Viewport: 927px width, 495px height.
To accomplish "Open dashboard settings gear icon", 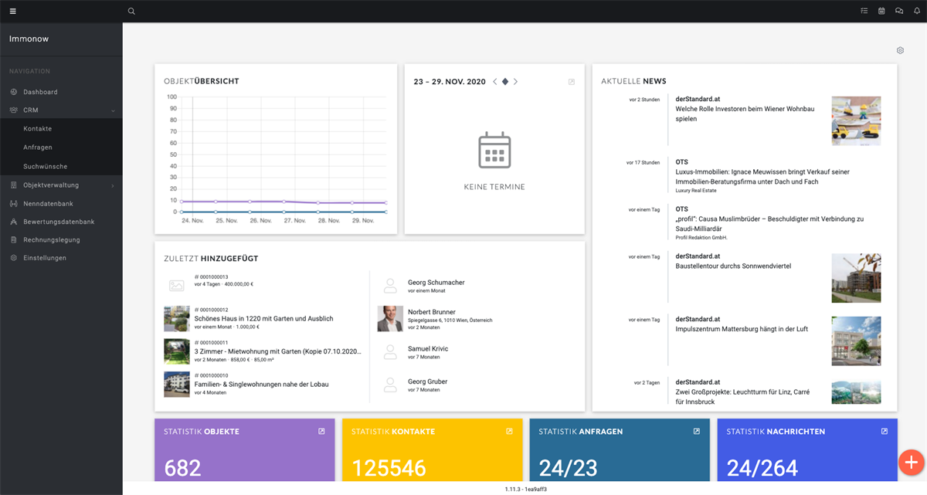I will [900, 50].
